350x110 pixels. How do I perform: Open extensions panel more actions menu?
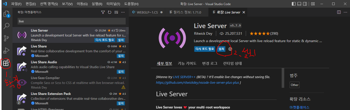[x=123, y=12]
